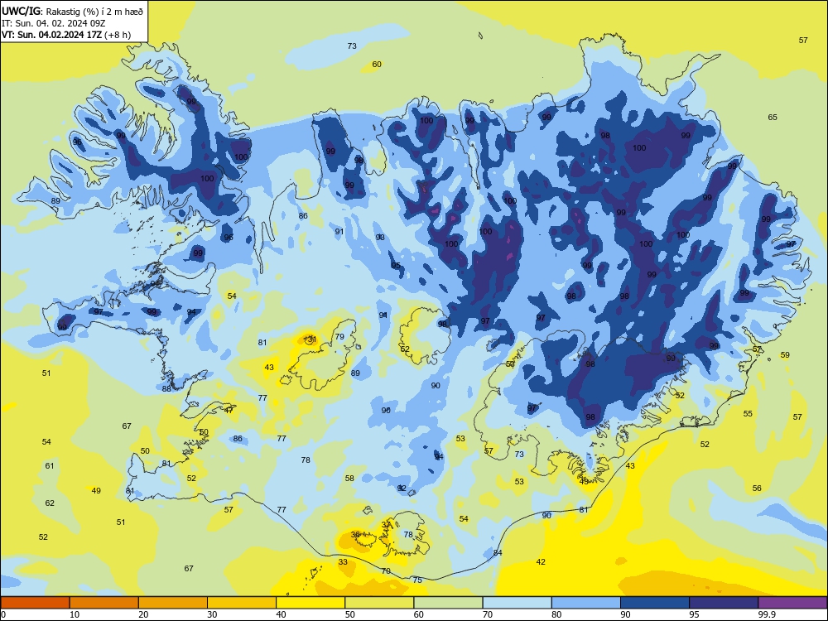Click the map value '55'
828x621 pixels.
pos(748,413)
